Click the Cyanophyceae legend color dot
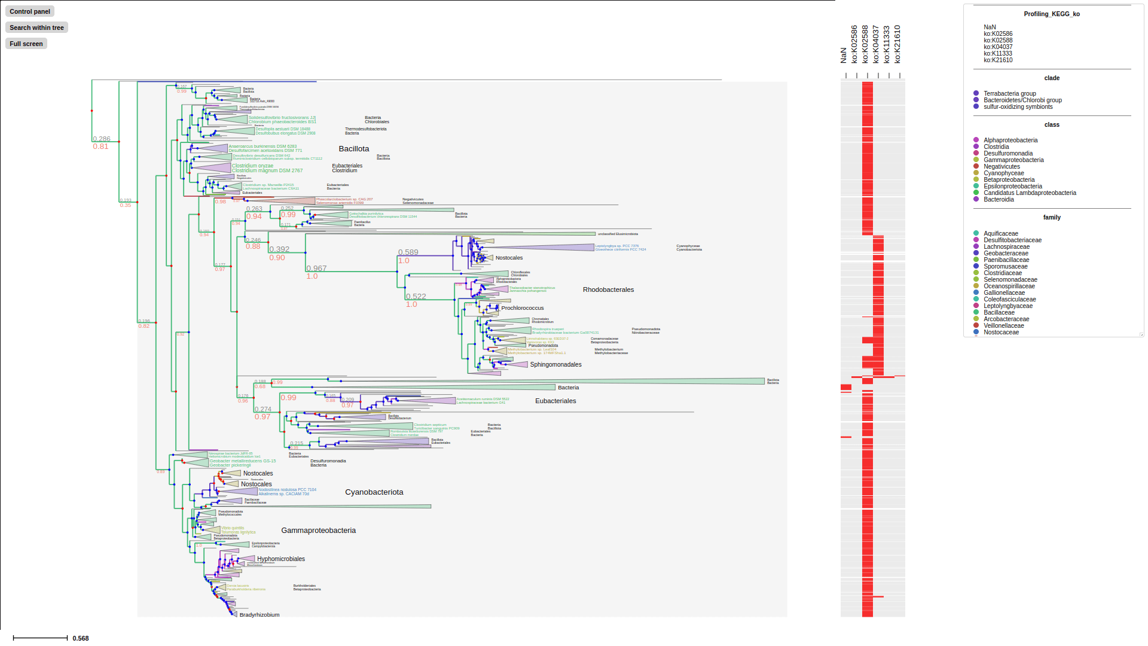This screenshot has height=646, width=1148. pyautogui.click(x=976, y=173)
